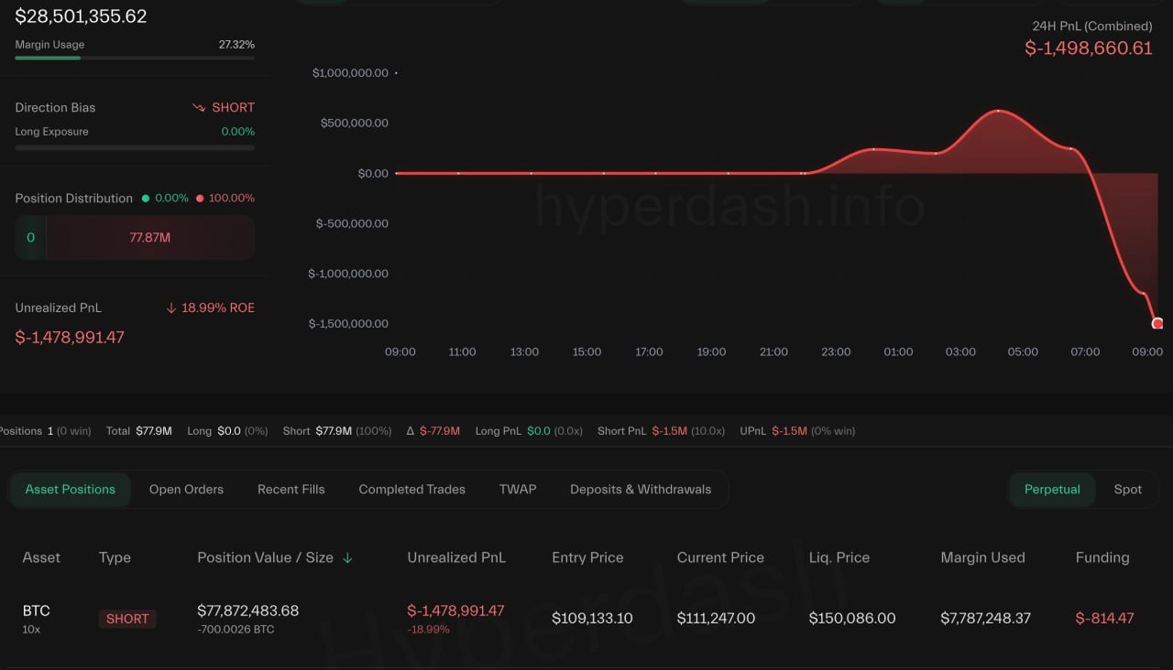The image size is (1173, 670).
Task: Click the sort arrow on Position Value / Size
Action: [x=347, y=558]
